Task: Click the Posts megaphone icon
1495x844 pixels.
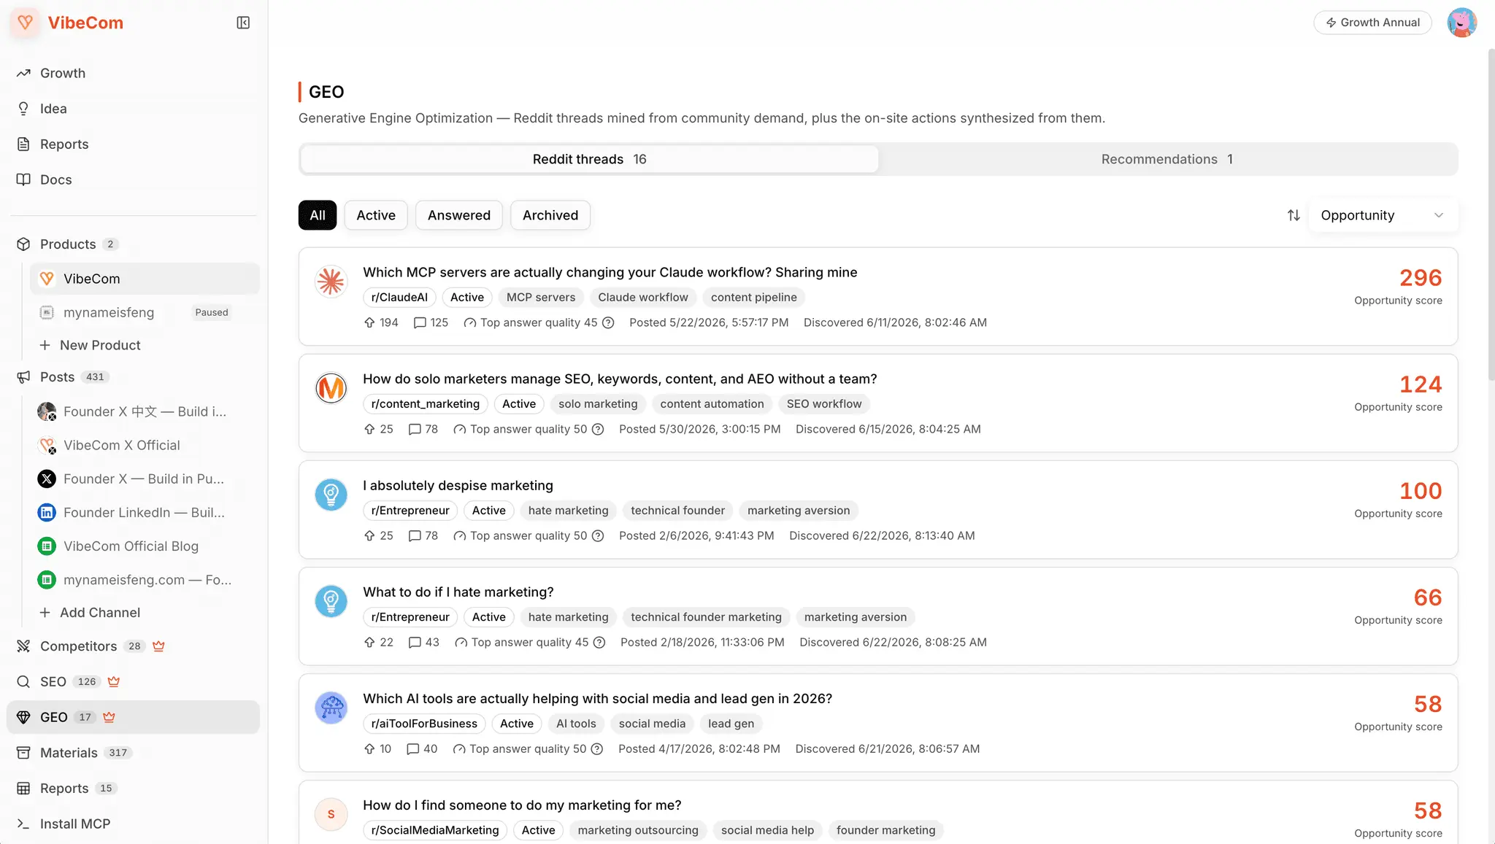Action: tap(23, 377)
